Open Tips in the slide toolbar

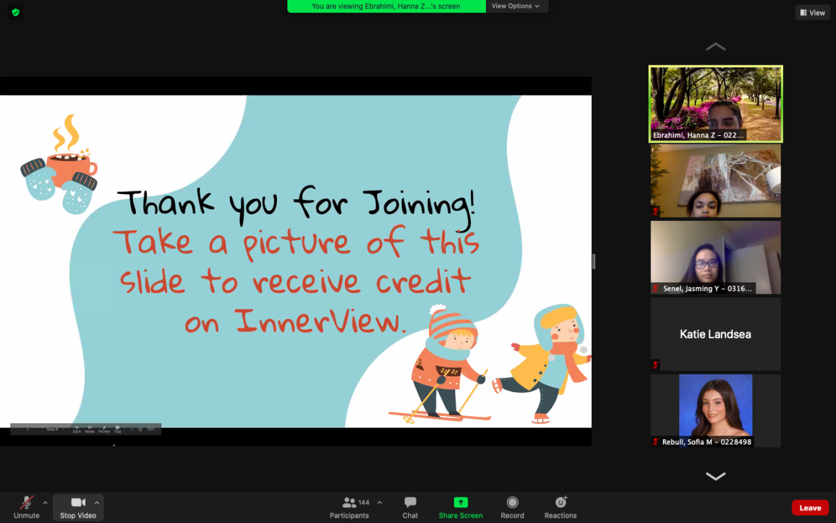[118, 430]
